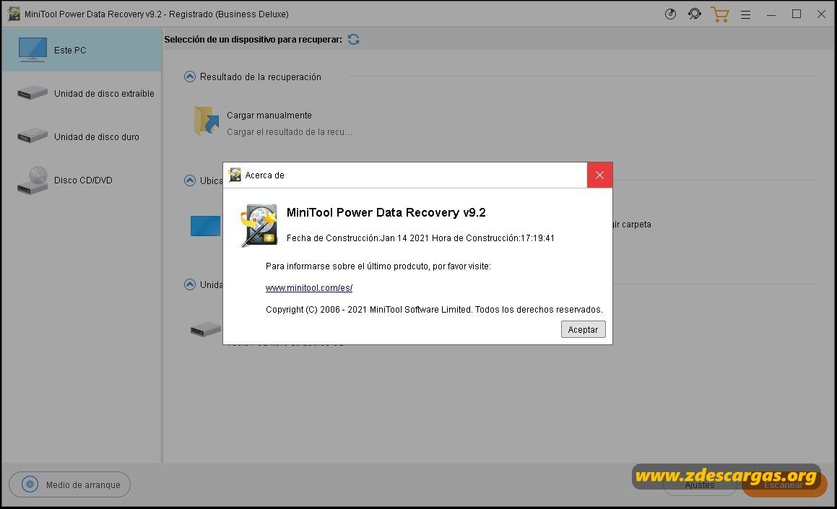Collapse the Unidad section chevron
The width and height of the screenshot is (837, 509).
pyautogui.click(x=189, y=284)
